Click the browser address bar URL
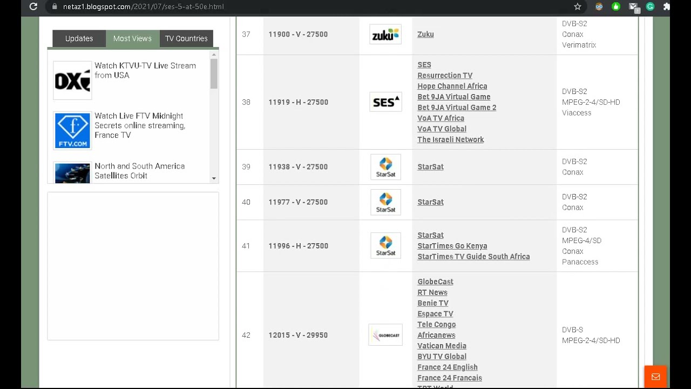 point(144,6)
